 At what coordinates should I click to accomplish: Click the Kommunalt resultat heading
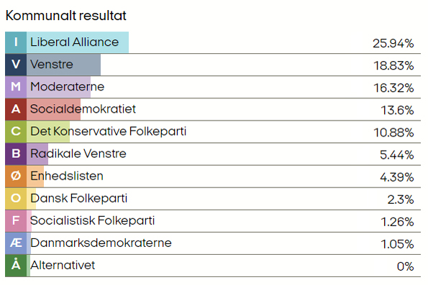click(x=65, y=16)
